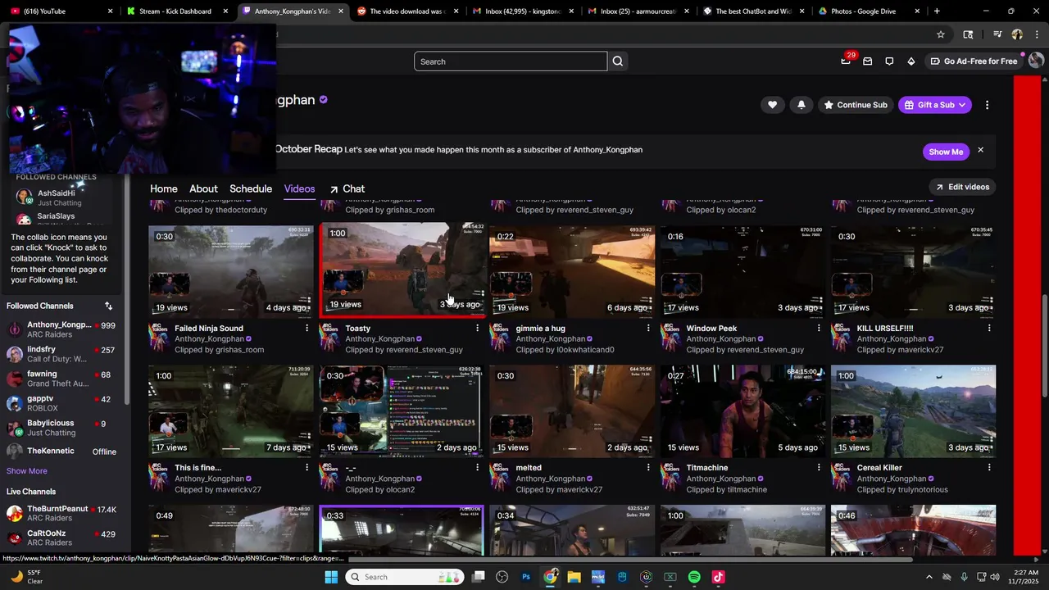This screenshot has width=1049, height=590.
Task: Open File Explorer from the taskbar
Action: click(574, 577)
